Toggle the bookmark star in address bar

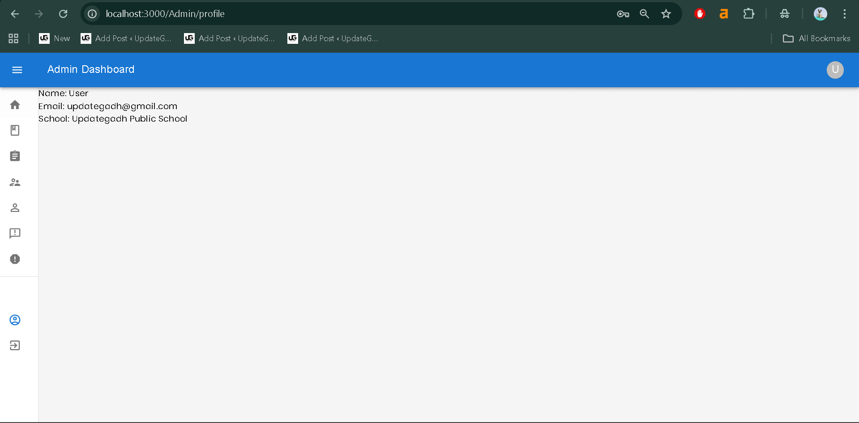click(x=666, y=14)
